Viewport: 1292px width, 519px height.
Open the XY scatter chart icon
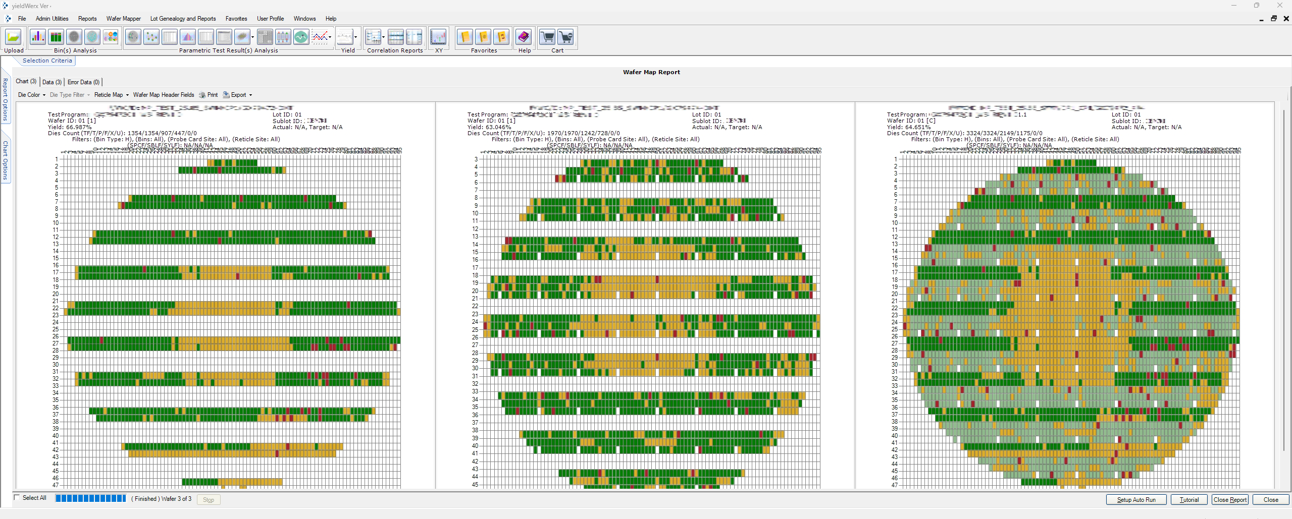tap(438, 37)
